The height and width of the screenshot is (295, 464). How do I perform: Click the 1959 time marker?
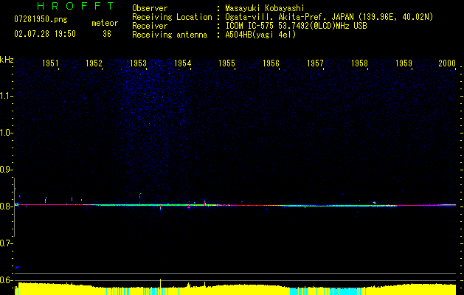click(x=404, y=63)
